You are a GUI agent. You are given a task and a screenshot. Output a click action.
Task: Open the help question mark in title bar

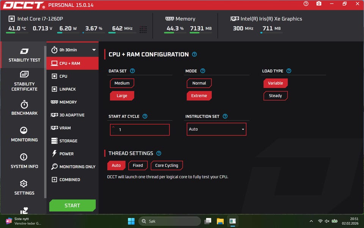(306, 4)
